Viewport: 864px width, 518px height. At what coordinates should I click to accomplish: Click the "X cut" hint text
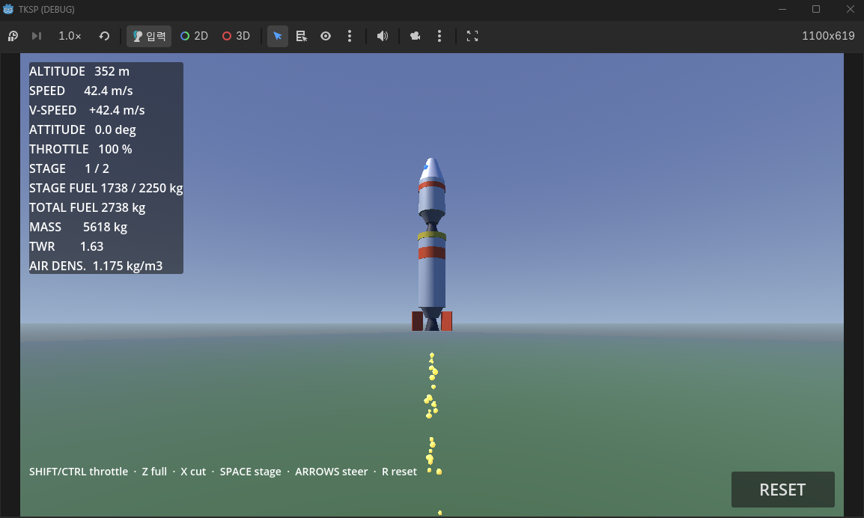(193, 472)
